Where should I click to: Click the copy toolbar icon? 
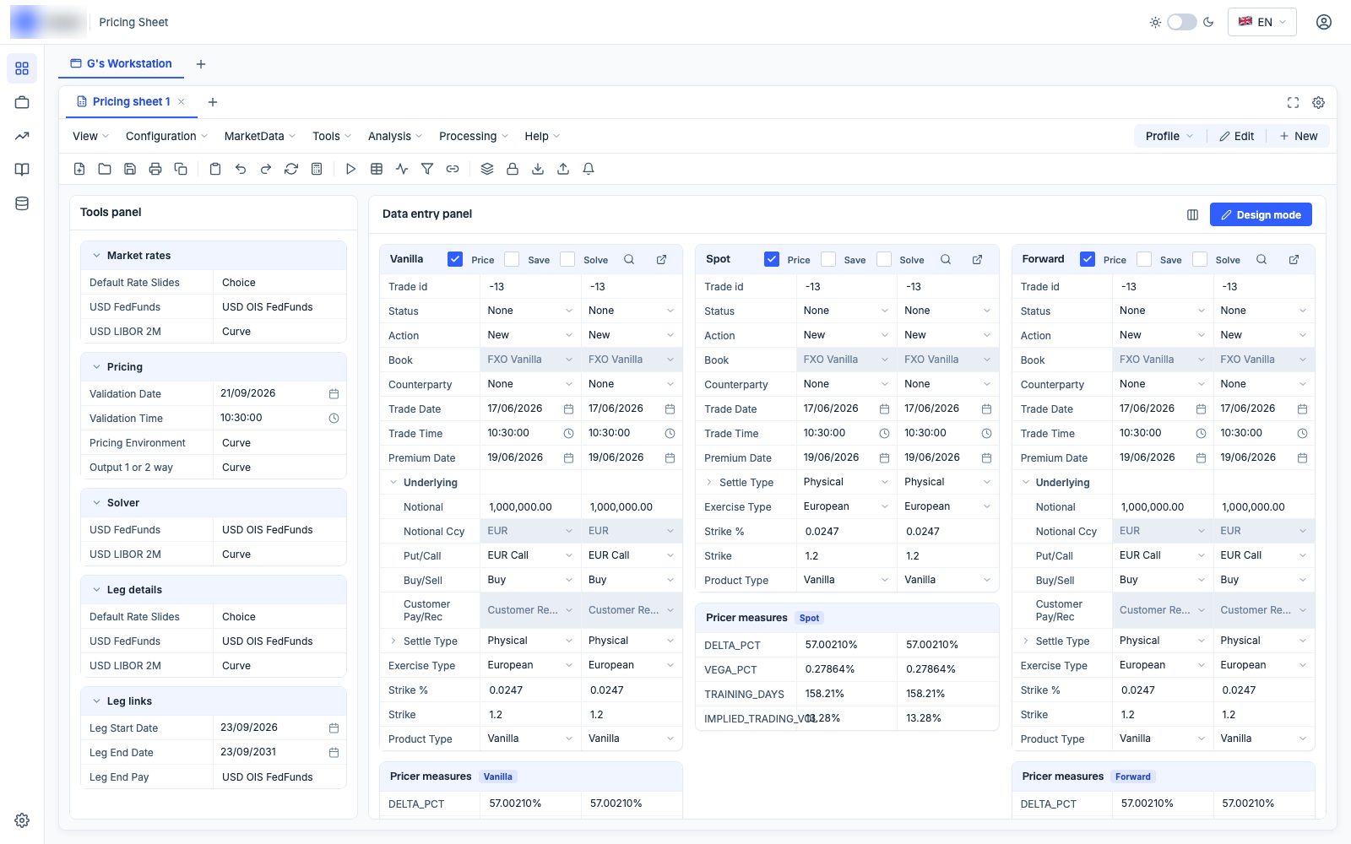click(181, 169)
